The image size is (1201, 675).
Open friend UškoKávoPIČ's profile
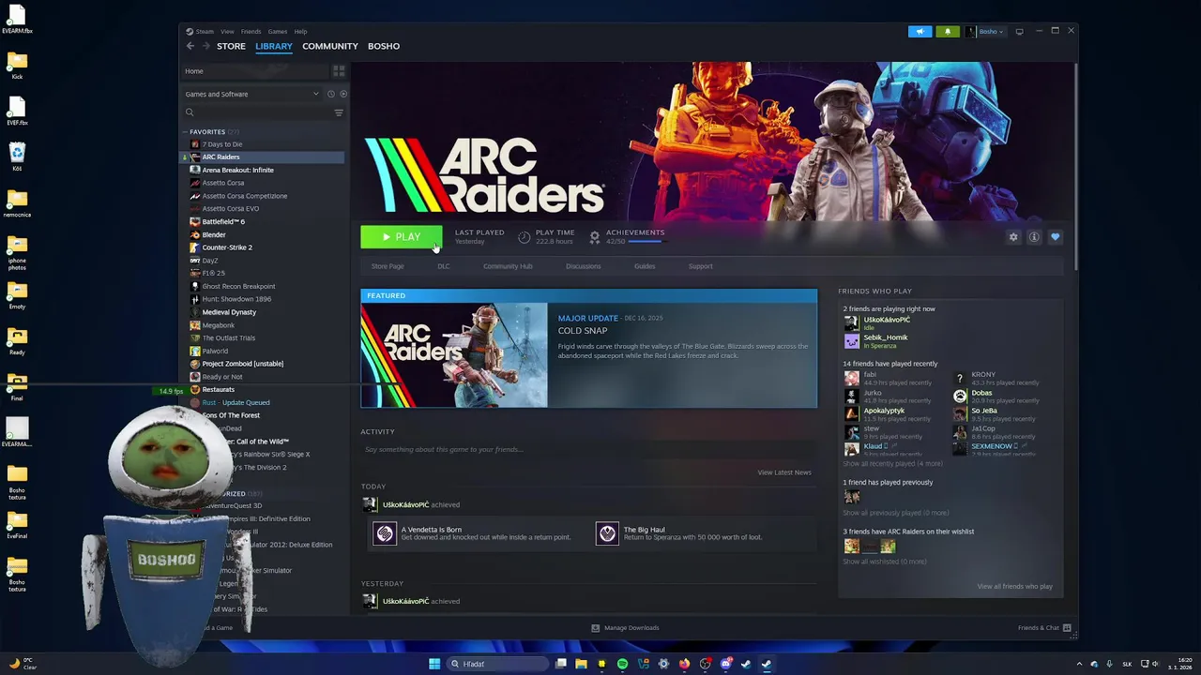pos(886,320)
